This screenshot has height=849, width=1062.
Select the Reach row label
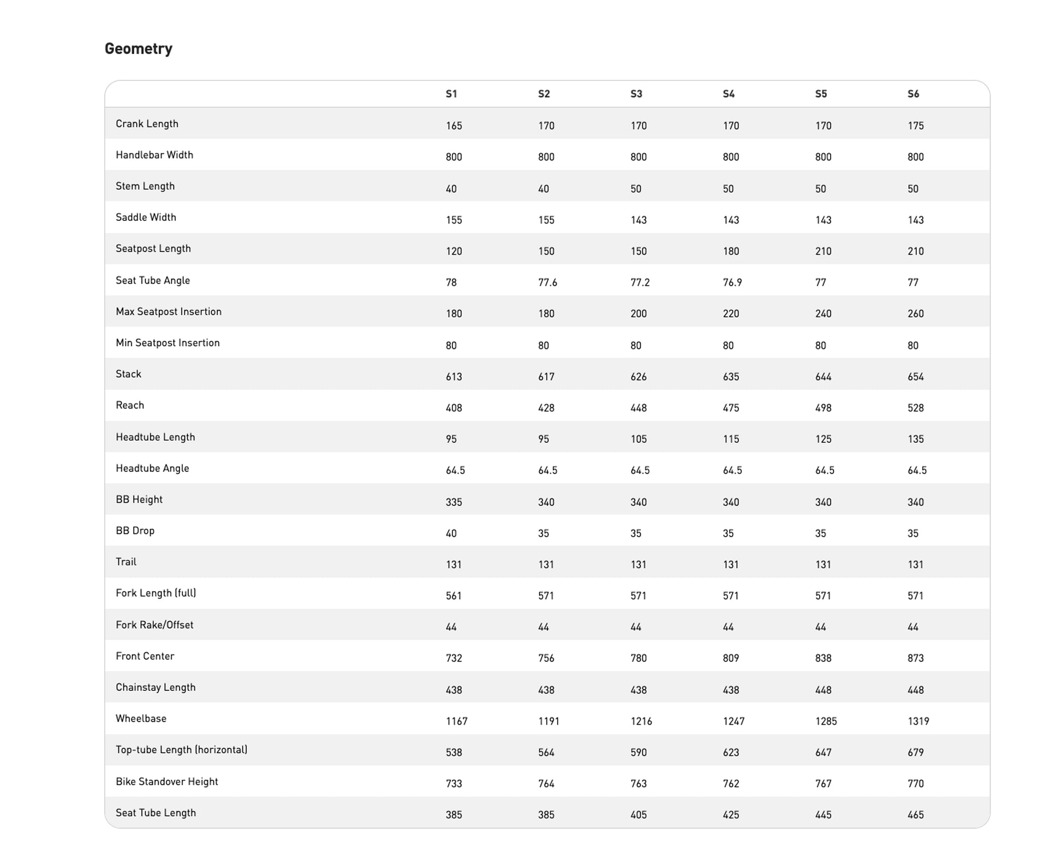point(130,405)
